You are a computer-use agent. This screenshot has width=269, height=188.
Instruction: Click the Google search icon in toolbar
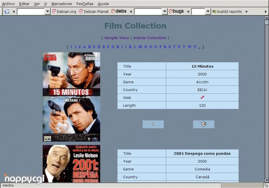(7, 12)
